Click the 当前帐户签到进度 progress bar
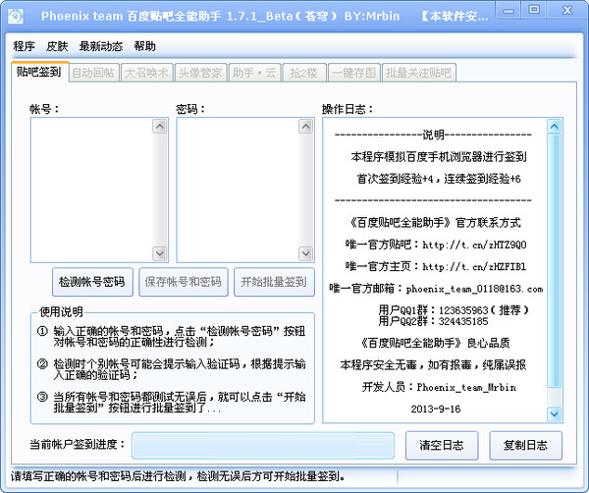The image size is (589, 493). (x=262, y=445)
